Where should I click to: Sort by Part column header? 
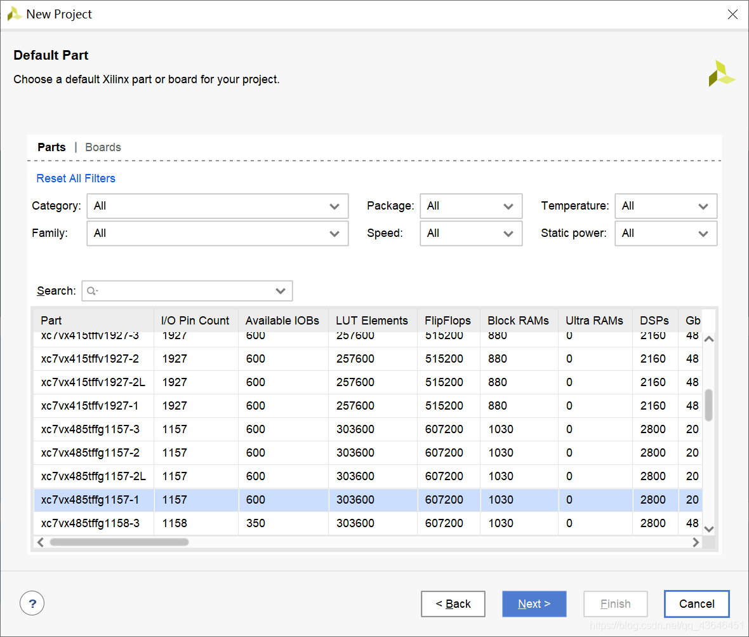[x=94, y=321]
